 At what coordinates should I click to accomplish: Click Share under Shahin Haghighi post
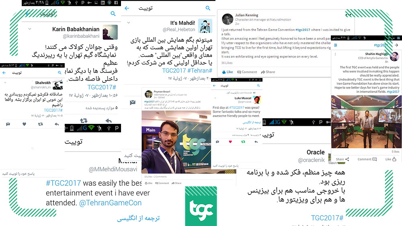click(x=343, y=159)
